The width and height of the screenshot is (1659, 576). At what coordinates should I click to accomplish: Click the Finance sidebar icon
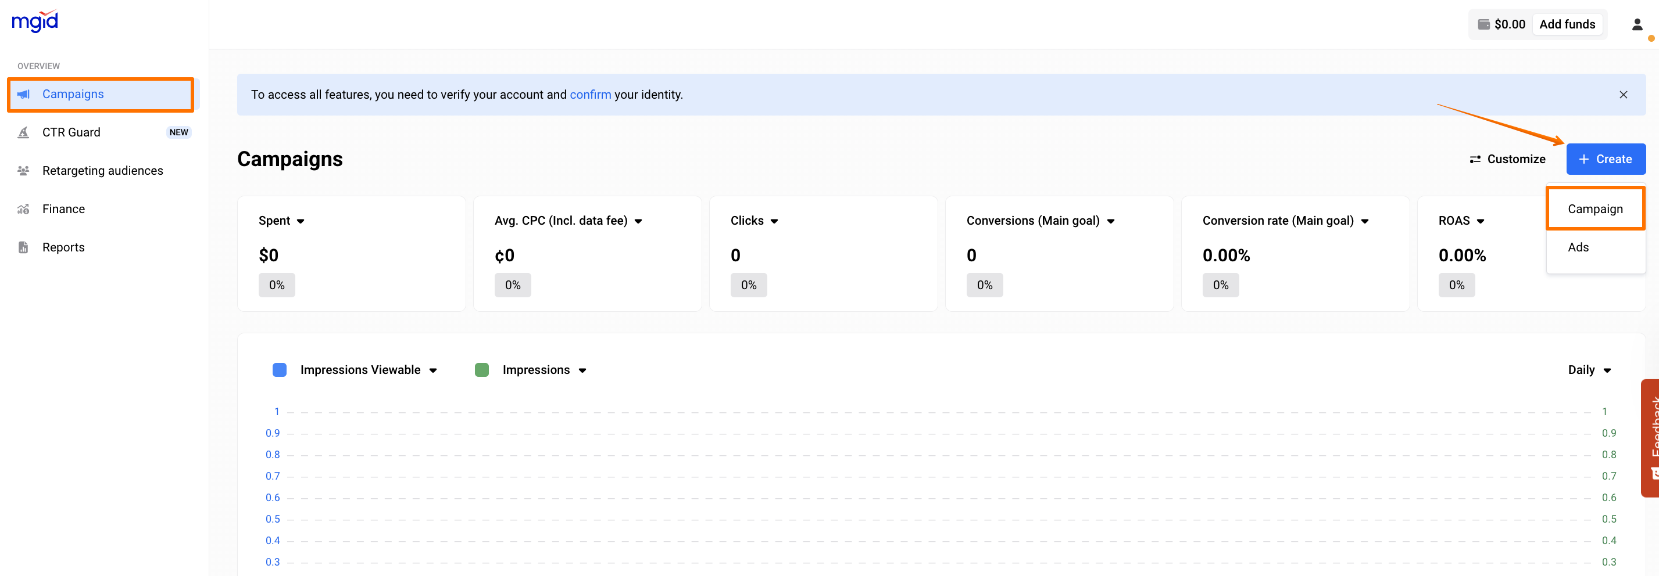tap(24, 209)
